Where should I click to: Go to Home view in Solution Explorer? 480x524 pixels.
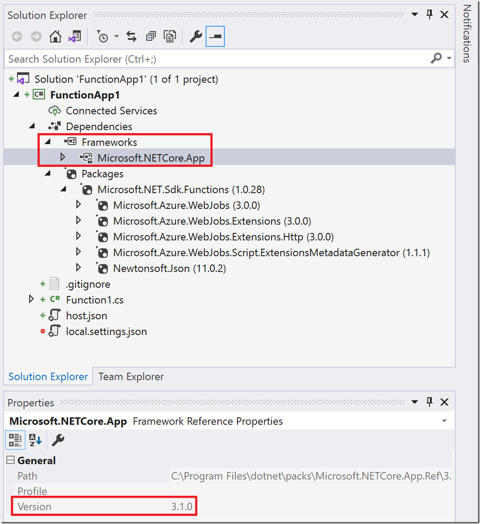[x=56, y=36]
